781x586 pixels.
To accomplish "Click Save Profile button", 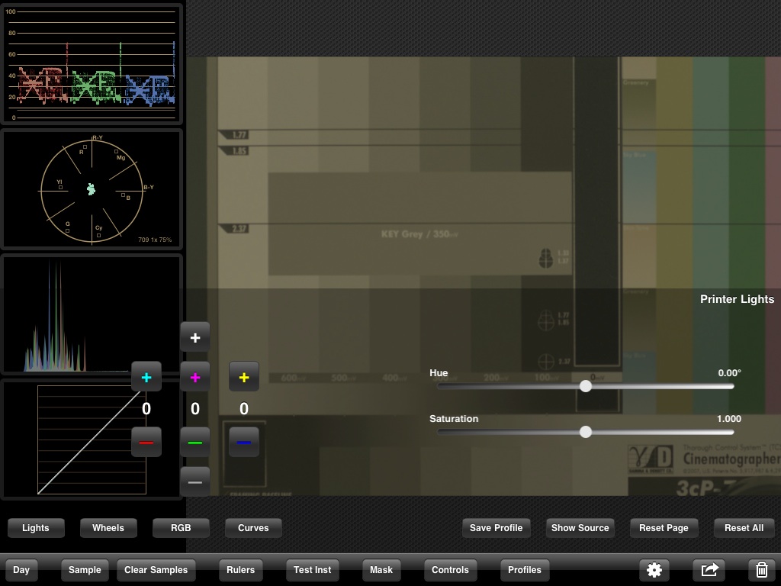I will pyautogui.click(x=496, y=528).
